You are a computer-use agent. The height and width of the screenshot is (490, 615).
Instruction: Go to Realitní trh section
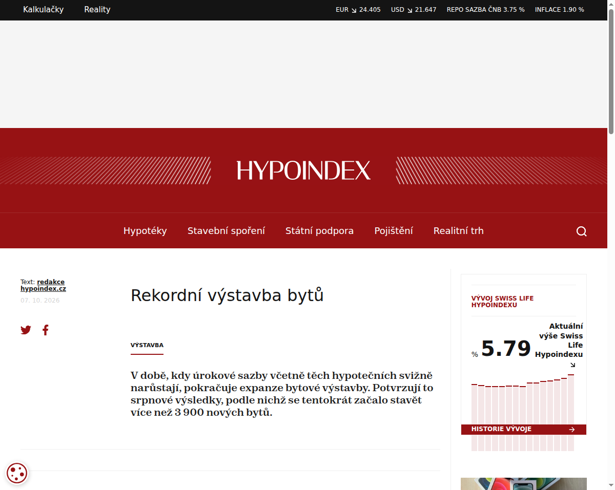459,231
